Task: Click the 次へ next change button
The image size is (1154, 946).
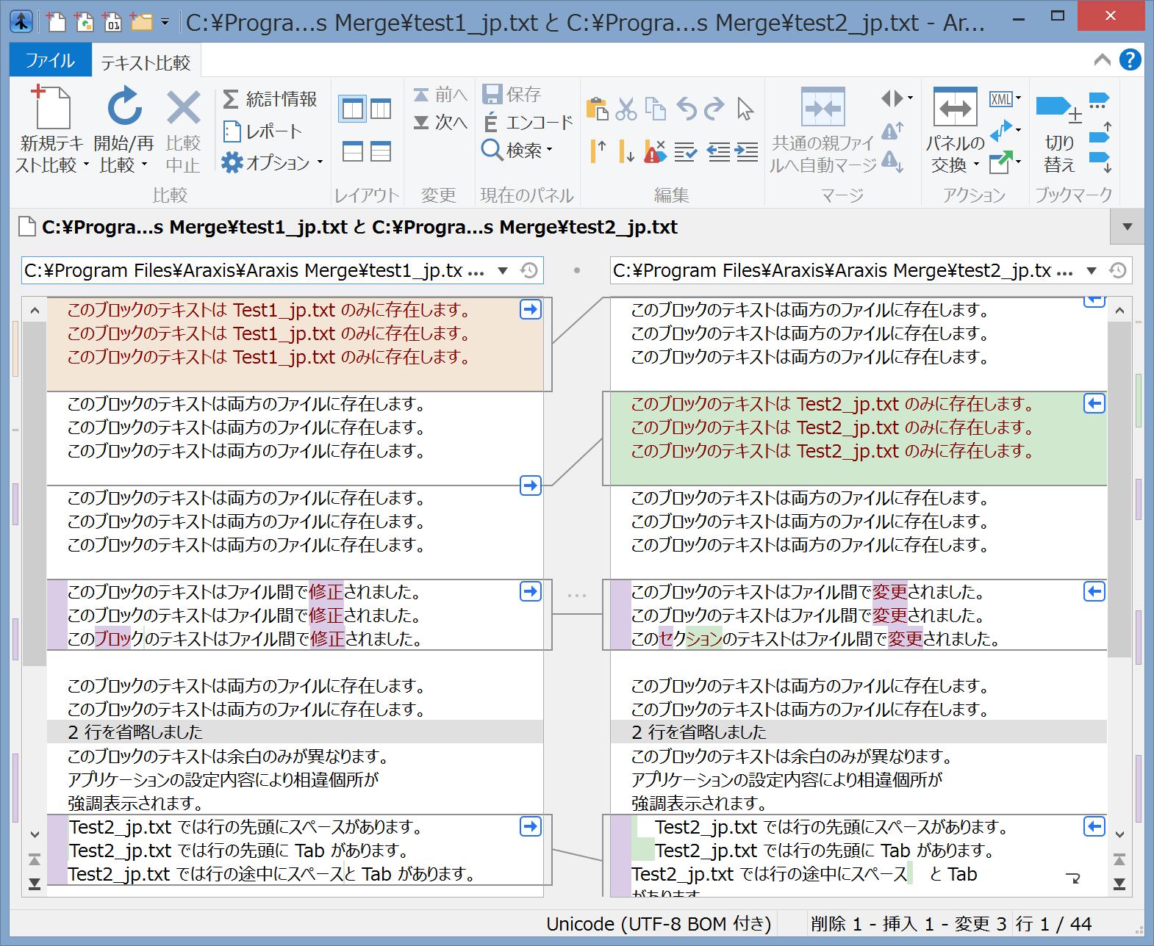Action: [441, 123]
